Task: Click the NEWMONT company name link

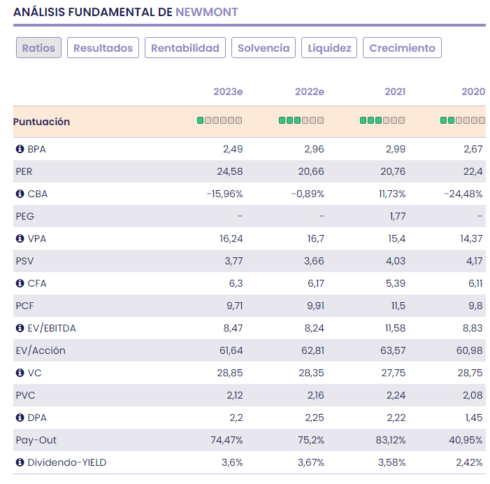Action: (206, 12)
